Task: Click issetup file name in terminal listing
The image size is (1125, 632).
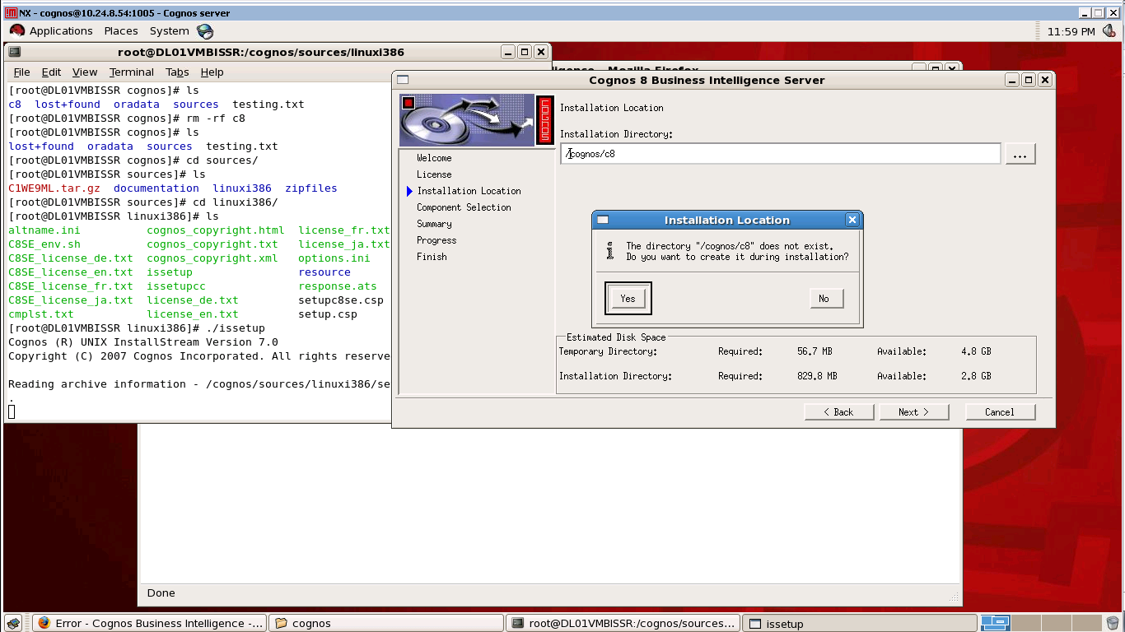Action: 170,272
